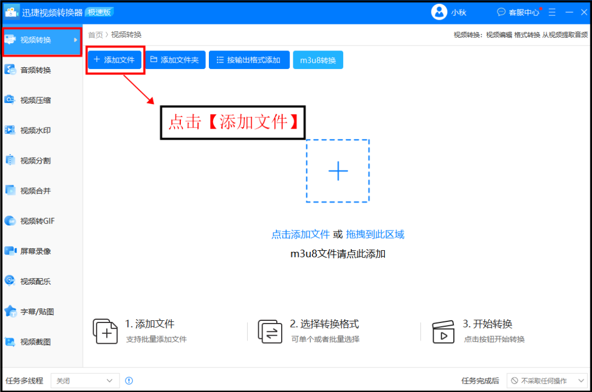Image resolution: width=592 pixels, height=392 pixels.
Task: Click the 点击添加文件 link
Action: pos(301,234)
